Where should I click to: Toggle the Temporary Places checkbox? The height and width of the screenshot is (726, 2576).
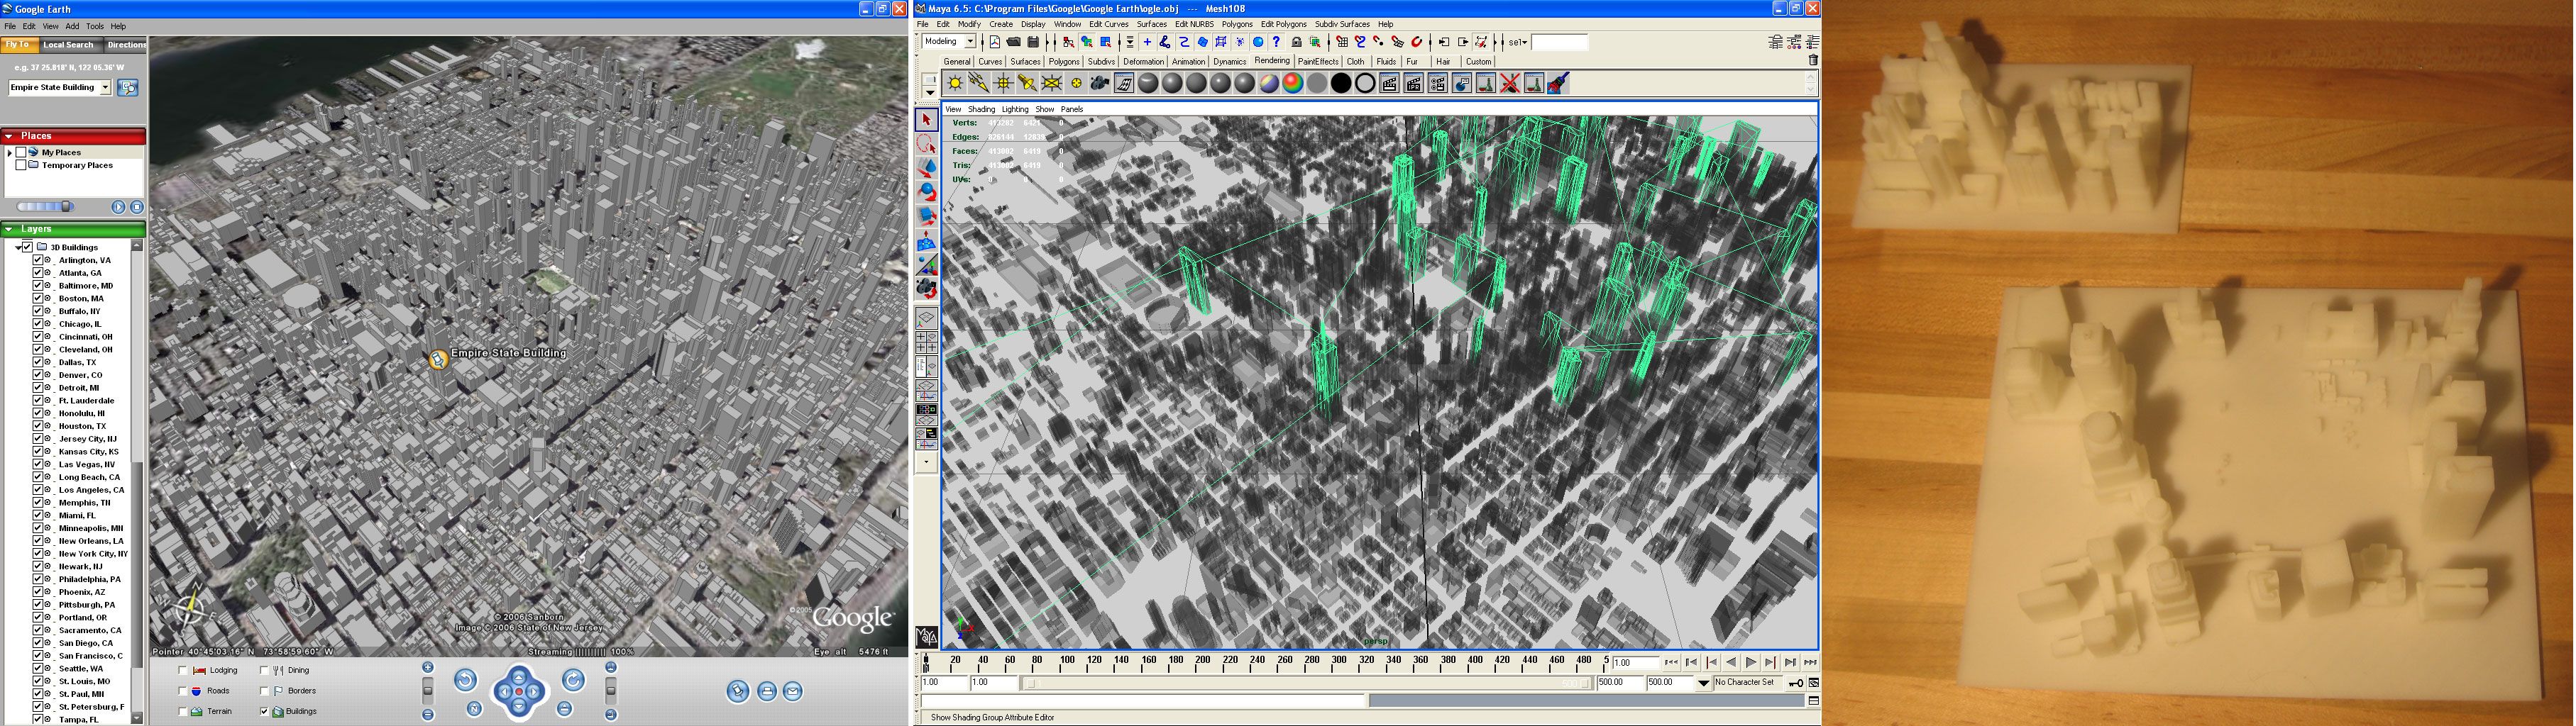21,166
